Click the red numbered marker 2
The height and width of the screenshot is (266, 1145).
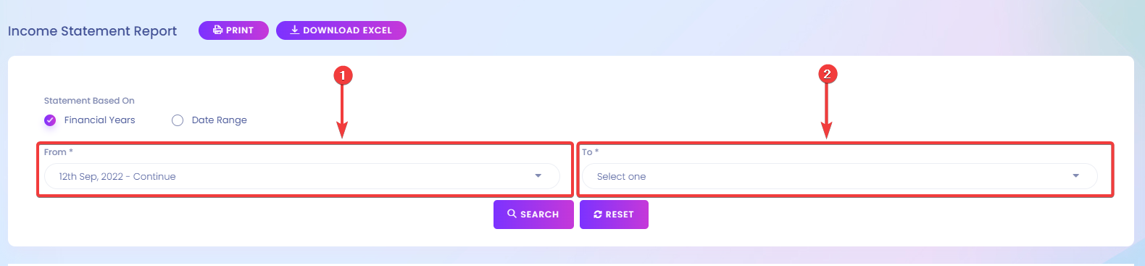828,74
